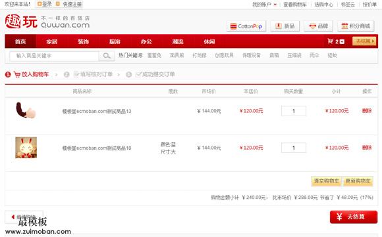Open 查看购物车 link in top bar
Image resolution: width=382 pixels, height=237 pixels.
tap(295, 5)
